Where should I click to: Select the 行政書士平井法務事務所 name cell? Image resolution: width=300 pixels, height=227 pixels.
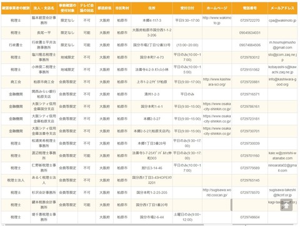point(44,45)
